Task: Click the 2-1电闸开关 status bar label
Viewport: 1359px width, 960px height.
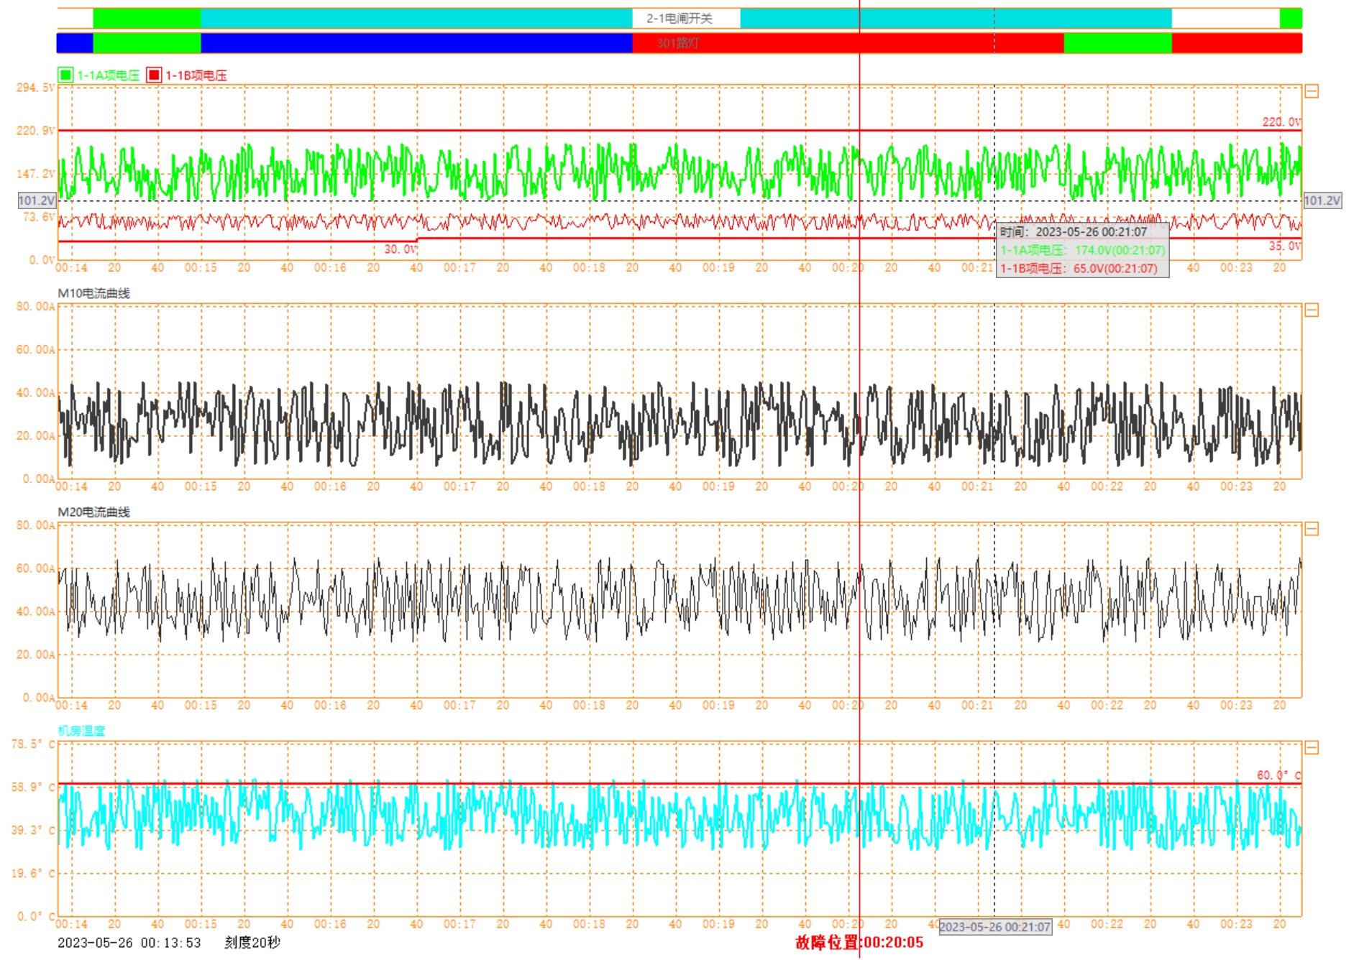Action: click(679, 19)
